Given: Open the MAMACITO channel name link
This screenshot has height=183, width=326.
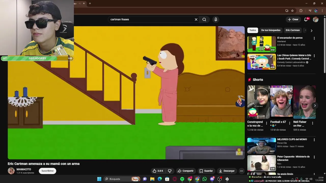Looking at the screenshot, I should 24,169.
